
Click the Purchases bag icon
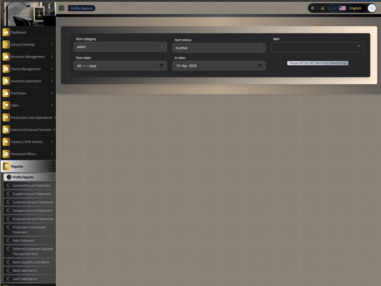[6, 93]
